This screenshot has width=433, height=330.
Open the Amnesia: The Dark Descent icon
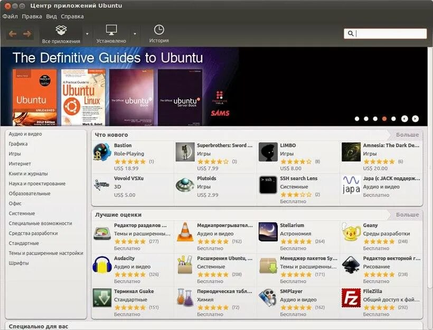[351, 152]
